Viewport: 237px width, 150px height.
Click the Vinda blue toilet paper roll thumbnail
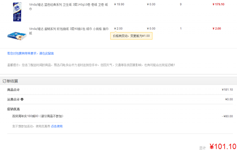point(15,12)
